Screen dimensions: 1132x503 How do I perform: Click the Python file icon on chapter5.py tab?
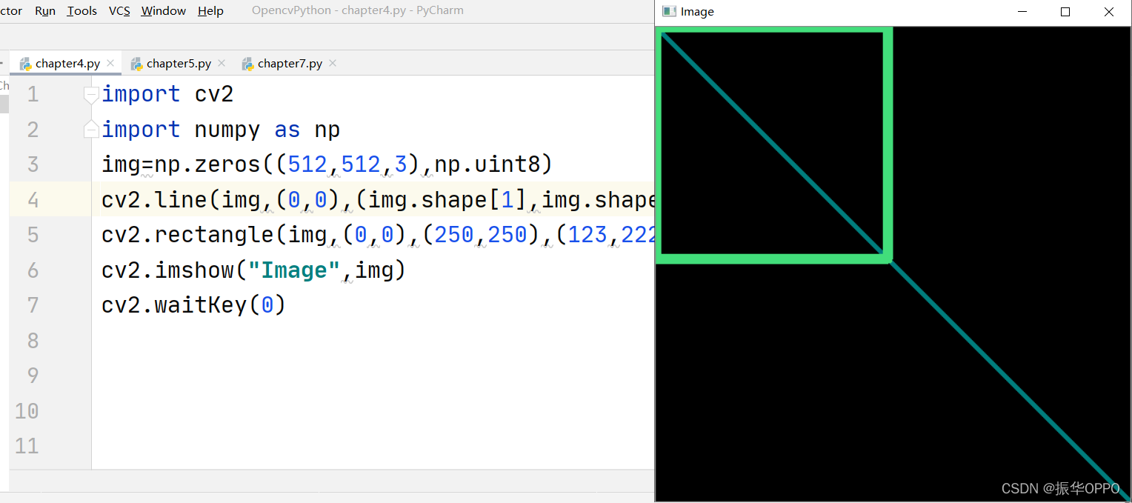[136, 64]
